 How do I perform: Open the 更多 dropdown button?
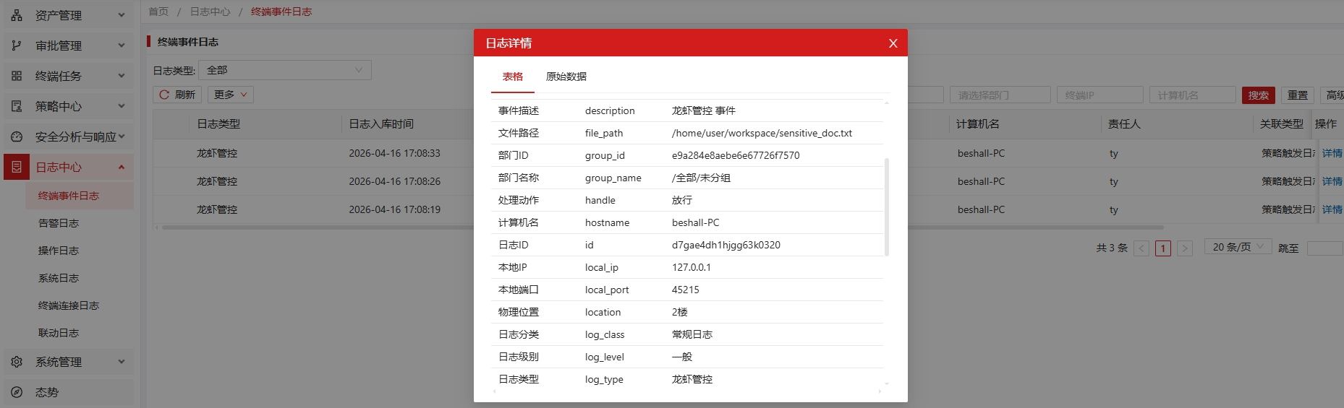(x=231, y=95)
